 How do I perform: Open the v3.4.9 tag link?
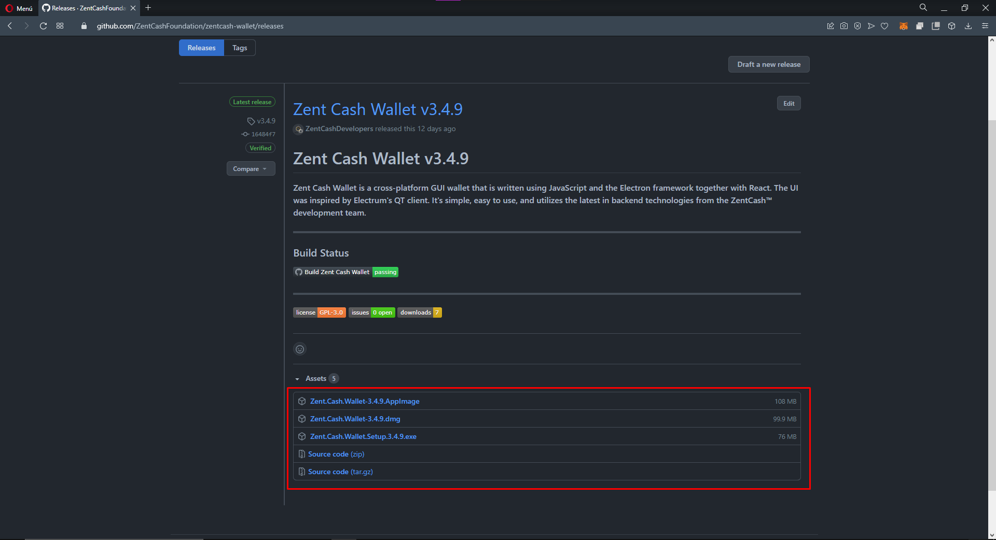261,121
